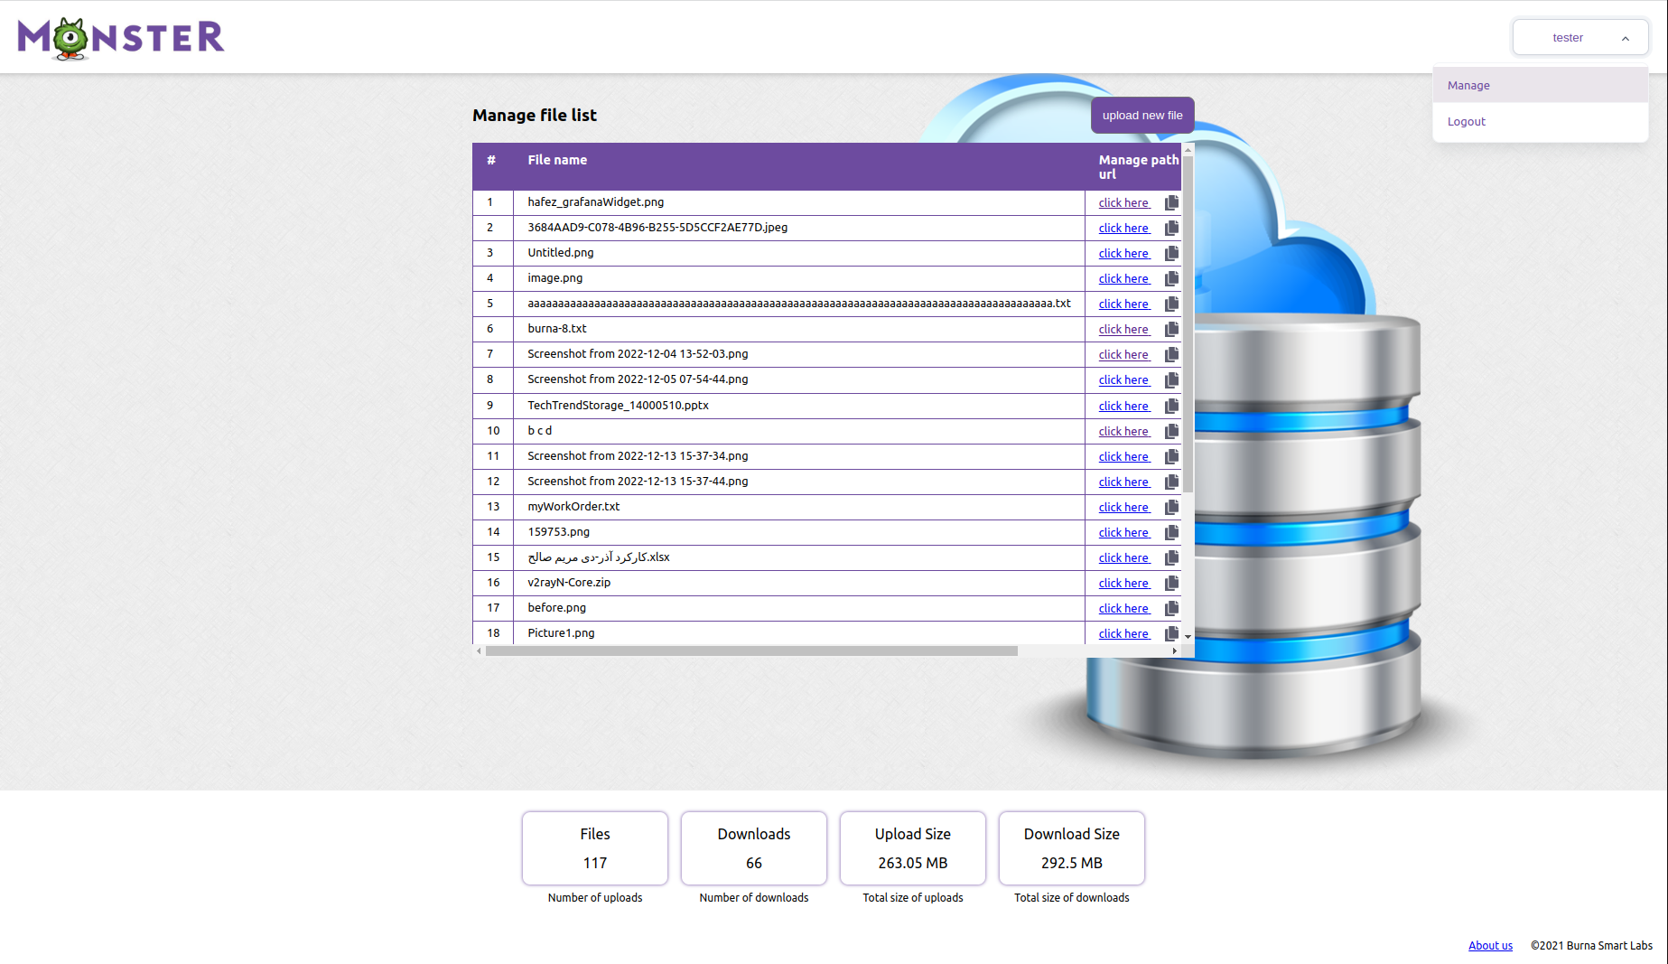Click the # column header

click(491, 160)
